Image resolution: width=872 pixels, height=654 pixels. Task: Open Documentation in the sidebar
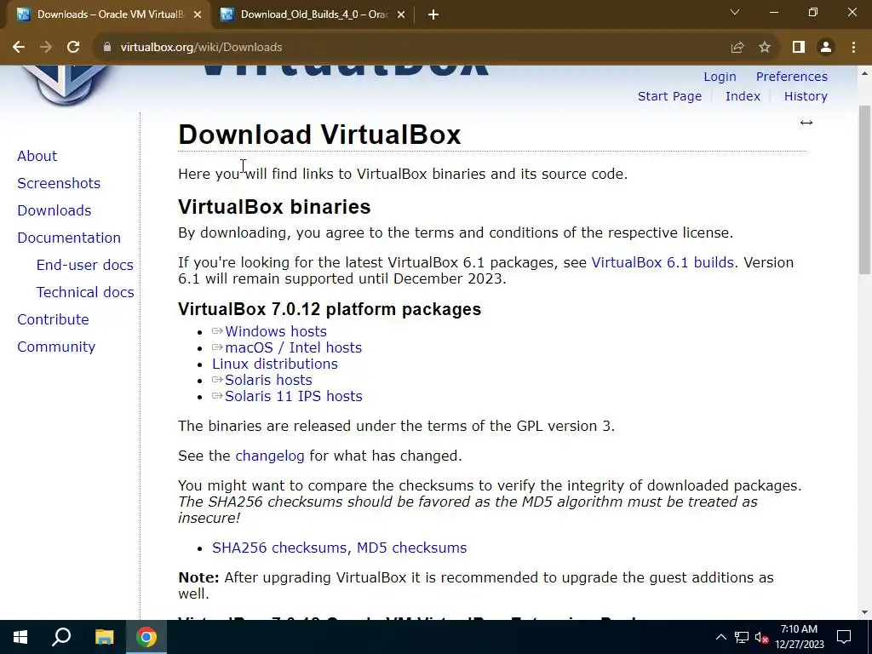pyautogui.click(x=69, y=238)
